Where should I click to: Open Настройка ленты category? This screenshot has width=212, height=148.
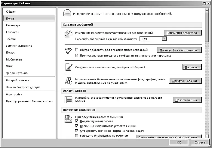29,80
